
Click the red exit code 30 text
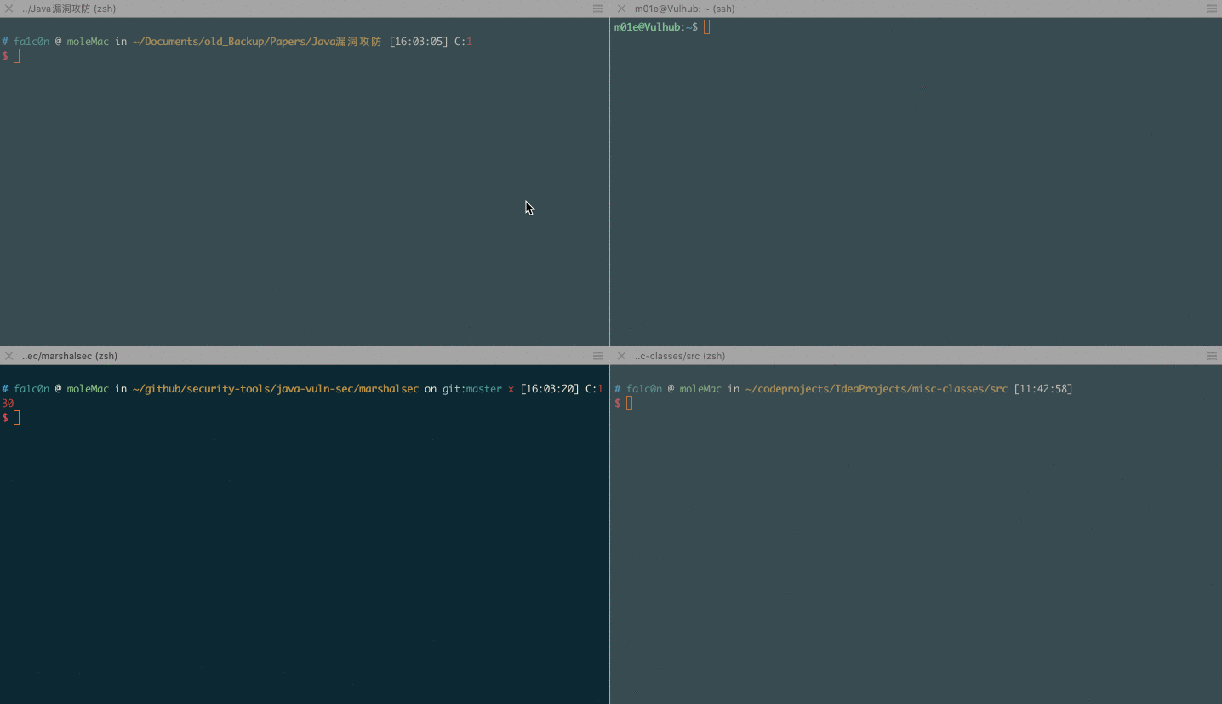(8, 404)
